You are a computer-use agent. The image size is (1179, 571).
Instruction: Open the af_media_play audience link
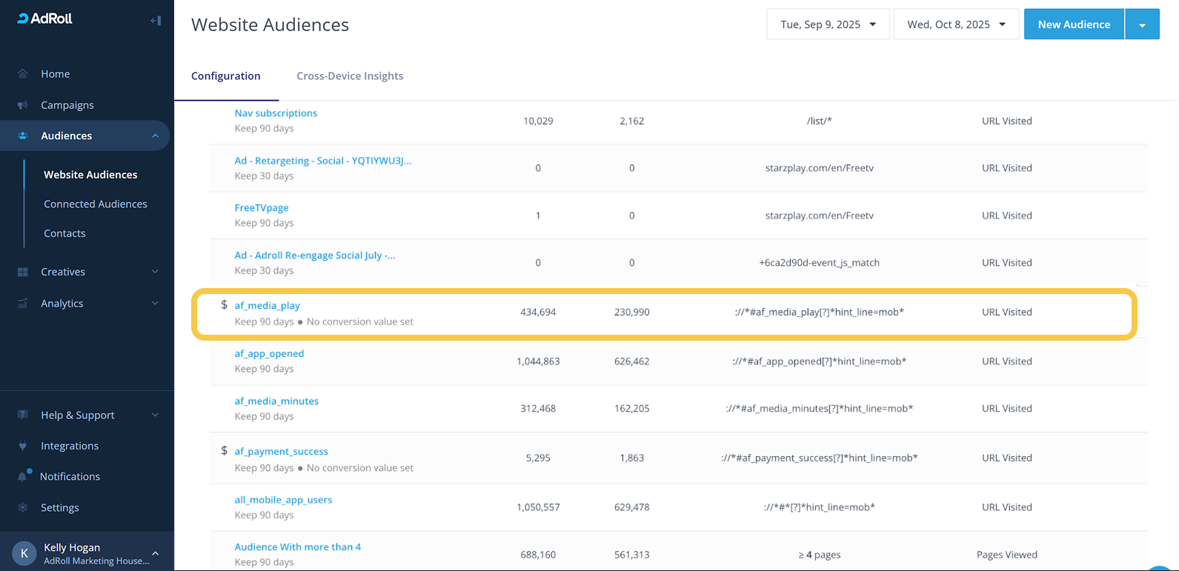pyautogui.click(x=267, y=306)
